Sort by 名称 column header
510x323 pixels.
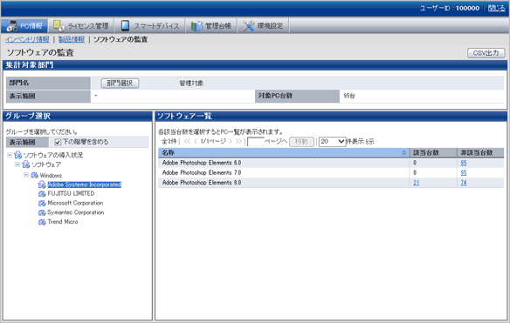pos(284,152)
